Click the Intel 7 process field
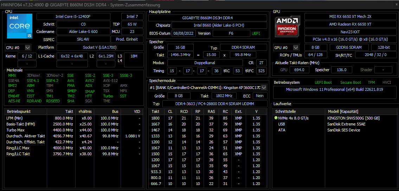Screen dimensions: 399x191 point(132,16)
